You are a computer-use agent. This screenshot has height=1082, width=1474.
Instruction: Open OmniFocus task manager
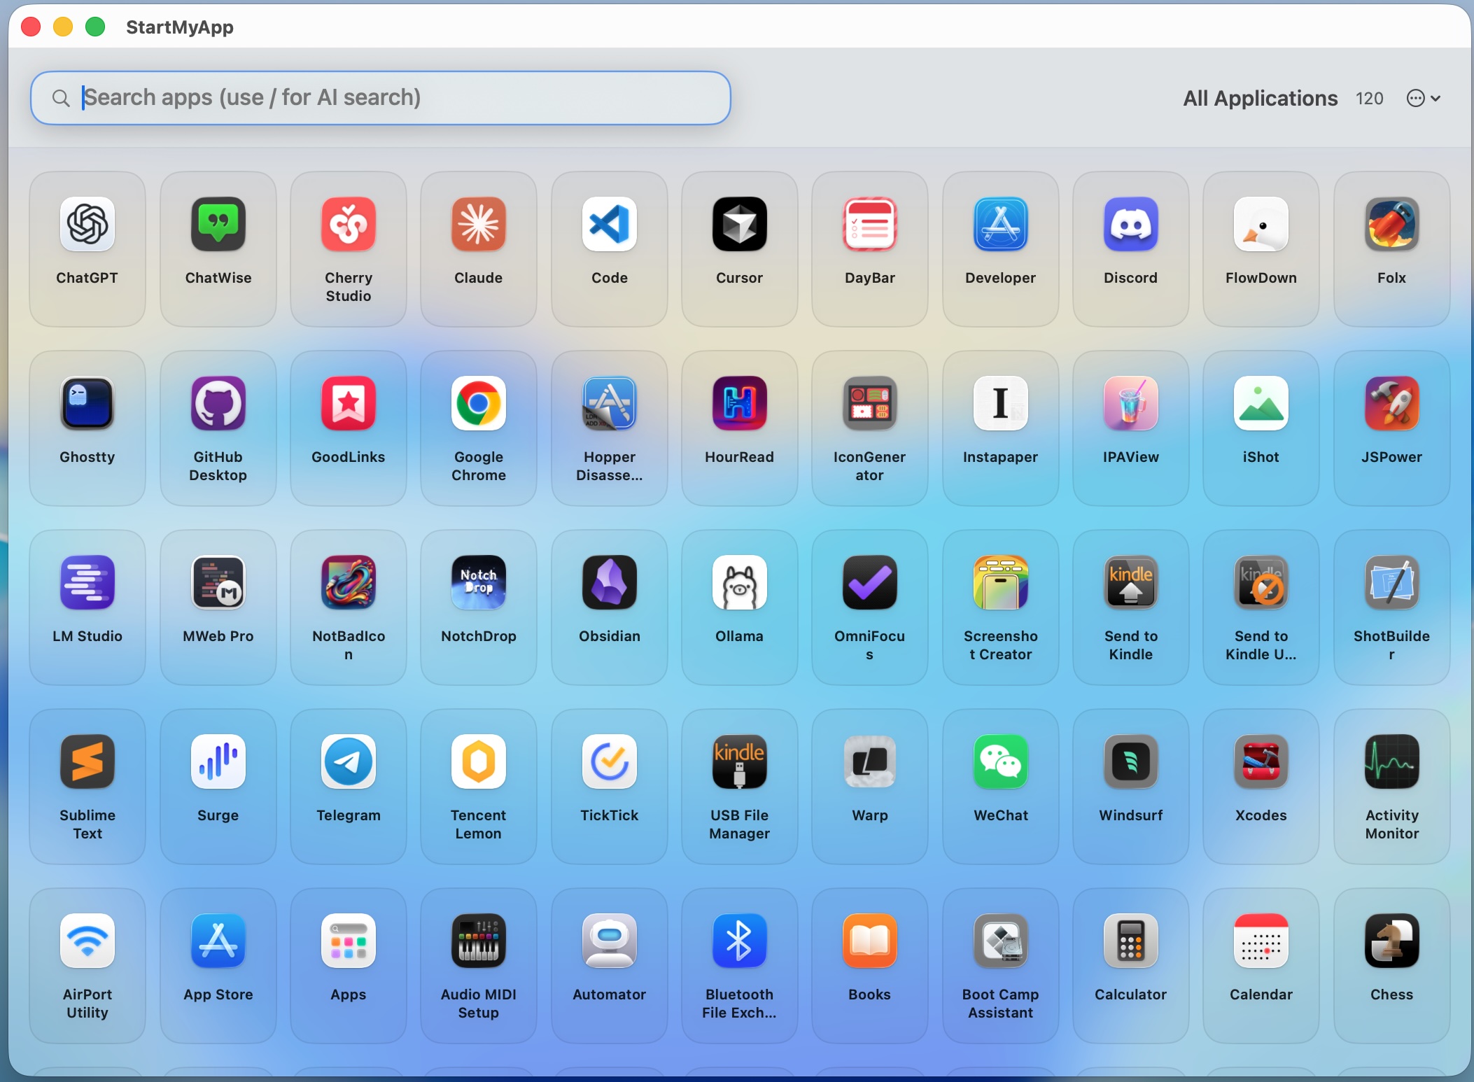pos(869,596)
